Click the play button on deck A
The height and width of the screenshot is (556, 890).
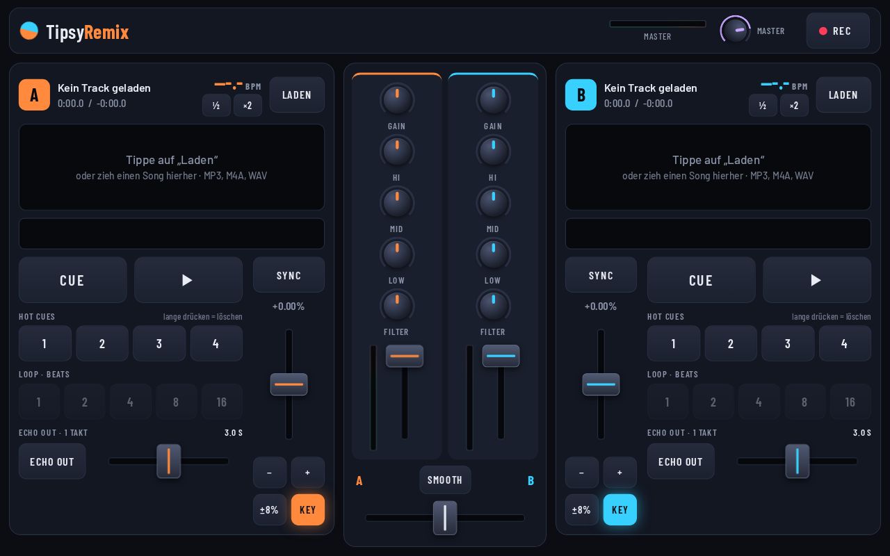[188, 280]
